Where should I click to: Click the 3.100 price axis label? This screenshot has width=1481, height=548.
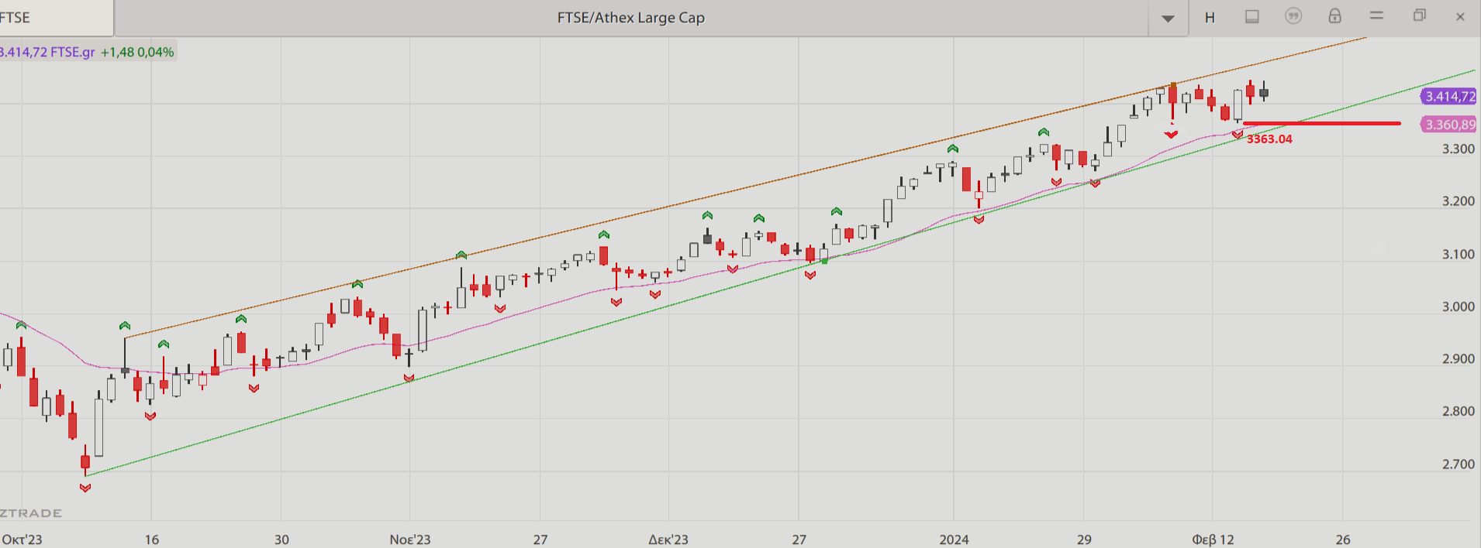point(1459,254)
